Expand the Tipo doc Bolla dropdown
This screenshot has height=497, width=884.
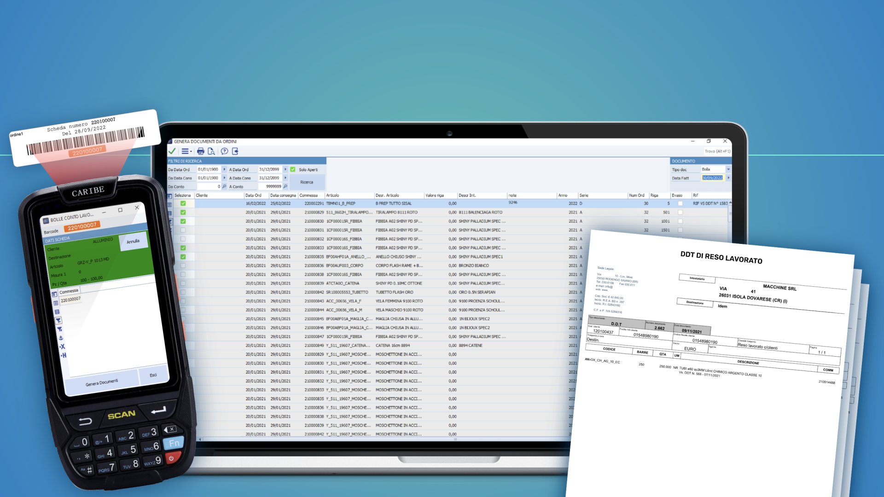point(728,169)
